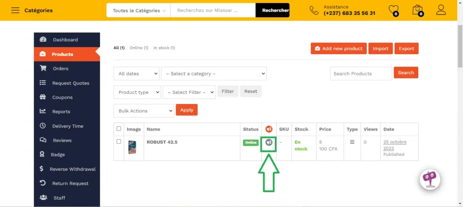The image size is (463, 207).
Task: Expand the All dates dropdown
Action: [136, 74]
